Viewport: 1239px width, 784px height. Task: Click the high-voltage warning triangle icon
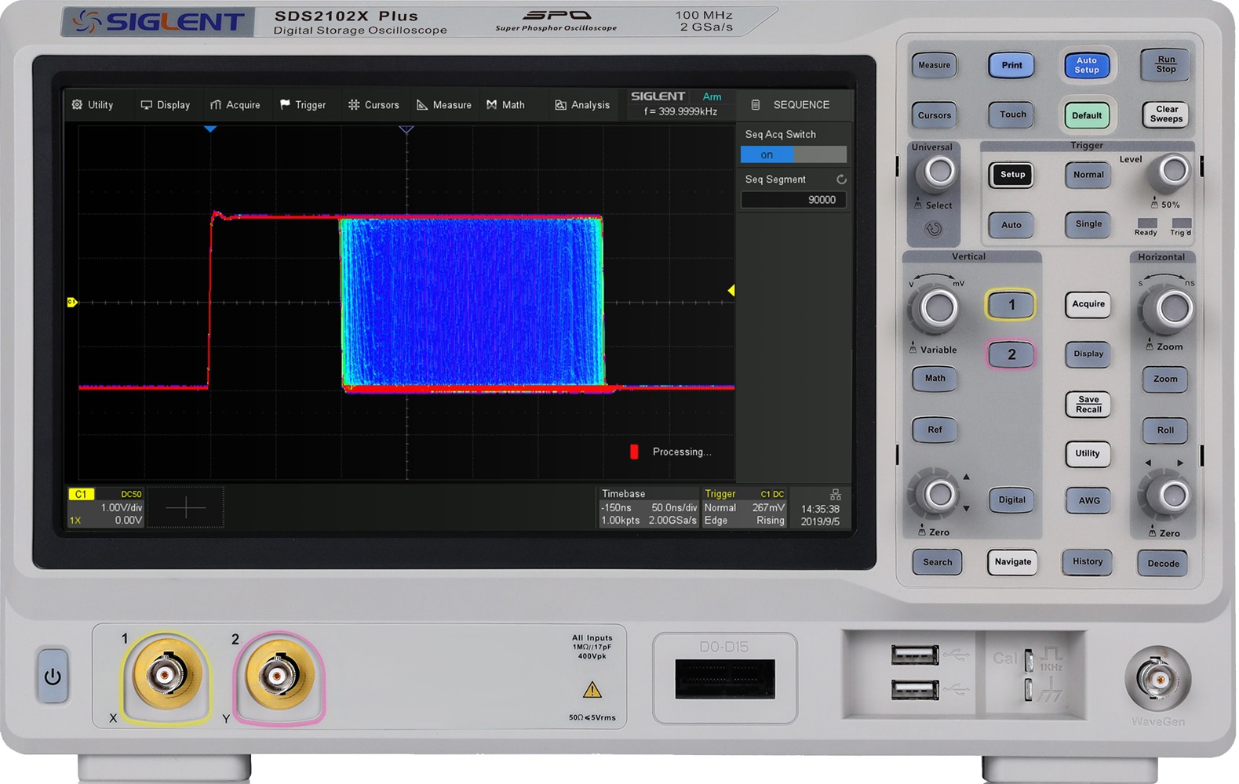pyautogui.click(x=592, y=690)
